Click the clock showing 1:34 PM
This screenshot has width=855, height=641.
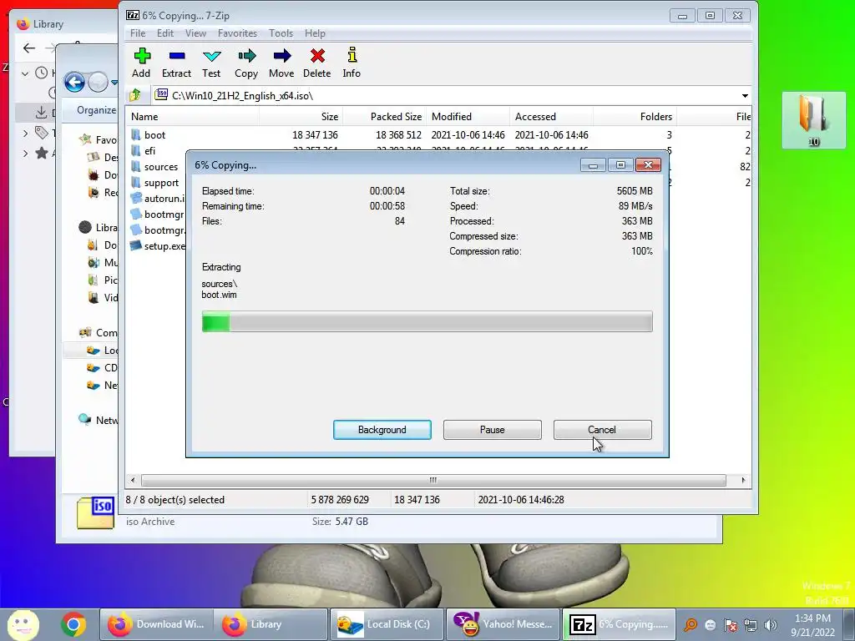tap(812, 618)
